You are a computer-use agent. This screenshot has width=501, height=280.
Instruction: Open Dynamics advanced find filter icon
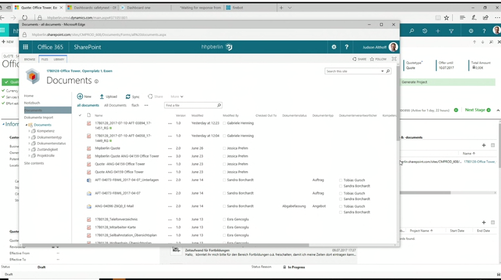point(451,31)
